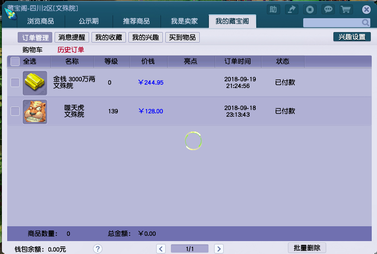Click the 亮点 column header
Screen dimensions: 377x254
tap(191, 61)
